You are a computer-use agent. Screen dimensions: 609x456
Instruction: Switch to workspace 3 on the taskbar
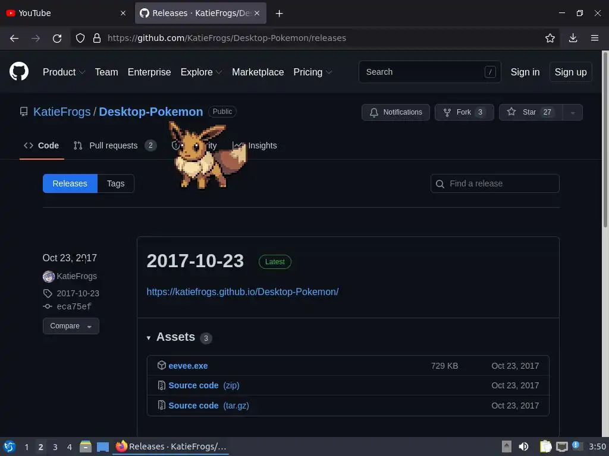point(55,447)
